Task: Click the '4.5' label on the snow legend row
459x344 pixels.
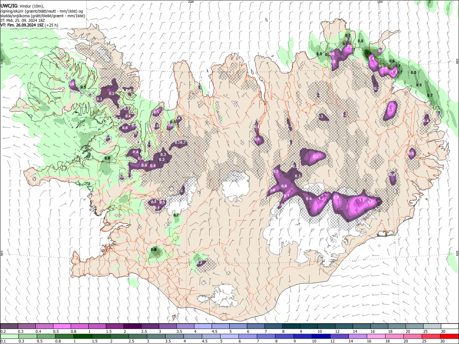Action: click(x=214, y=331)
